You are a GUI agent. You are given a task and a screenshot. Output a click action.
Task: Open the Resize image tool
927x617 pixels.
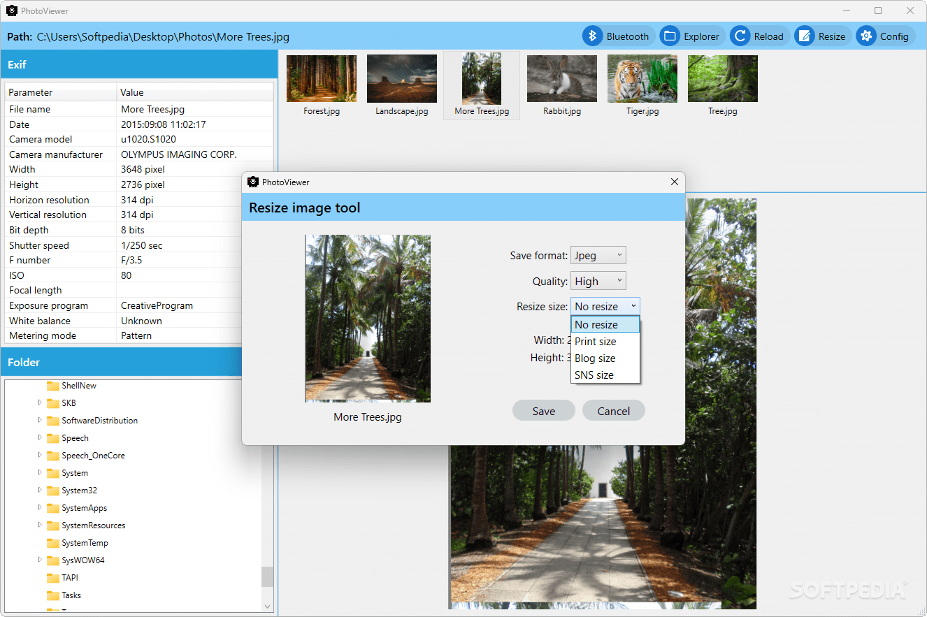(821, 36)
